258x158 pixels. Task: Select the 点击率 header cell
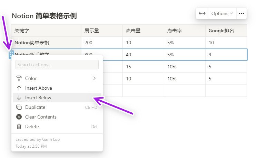click(185, 31)
